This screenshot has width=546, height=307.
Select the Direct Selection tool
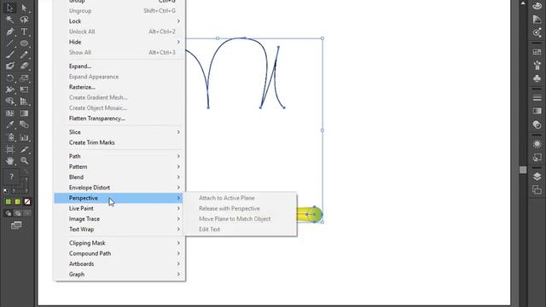pyautogui.click(x=24, y=8)
